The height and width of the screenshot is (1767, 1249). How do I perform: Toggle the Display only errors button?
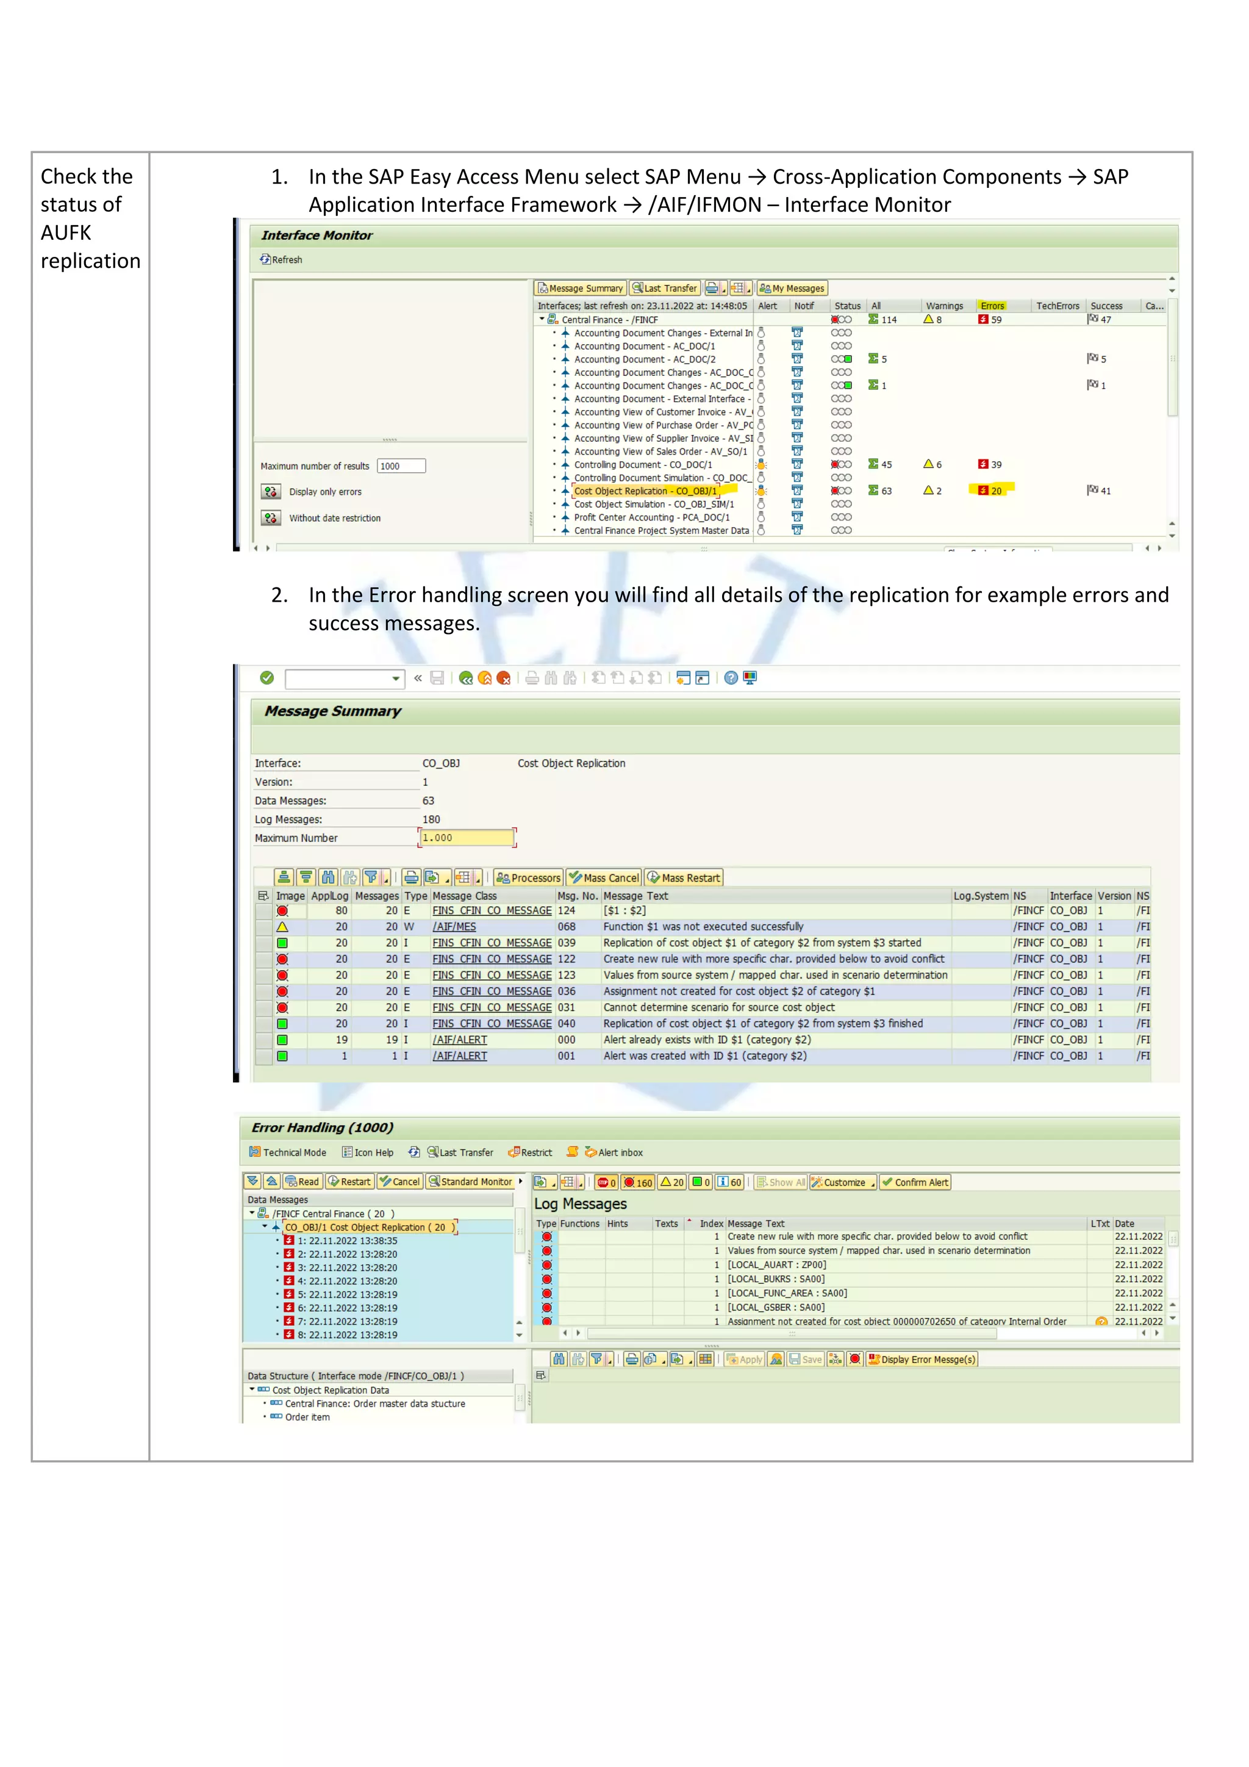[x=271, y=492]
